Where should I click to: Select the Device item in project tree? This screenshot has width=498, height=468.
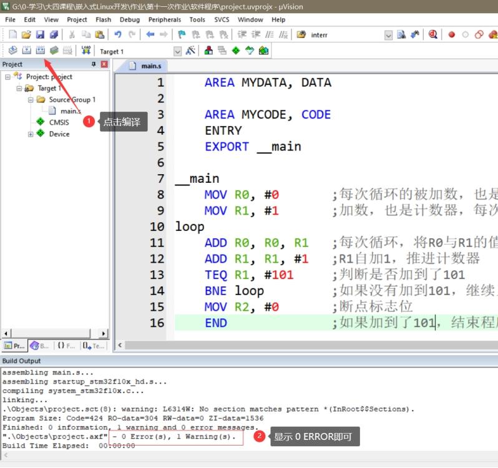(x=59, y=134)
